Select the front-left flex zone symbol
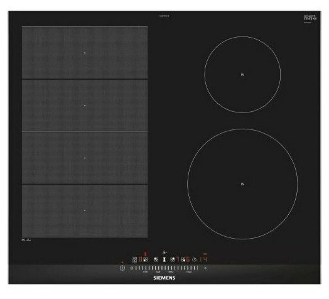This screenshot has width=329, height=299. tap(146, 259)
